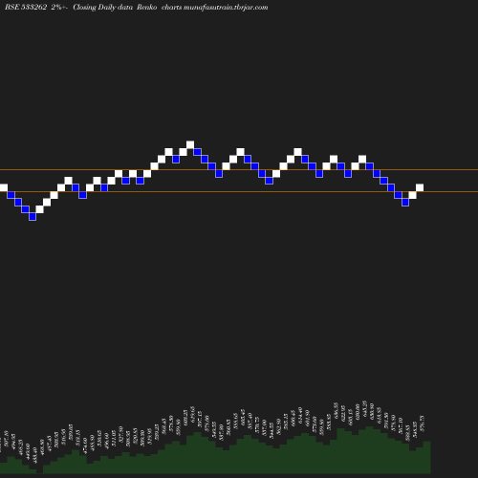This screenshot has width=478, height=478.
Task: Click the final price label "576.75"
Action: [x=423, y=424]
